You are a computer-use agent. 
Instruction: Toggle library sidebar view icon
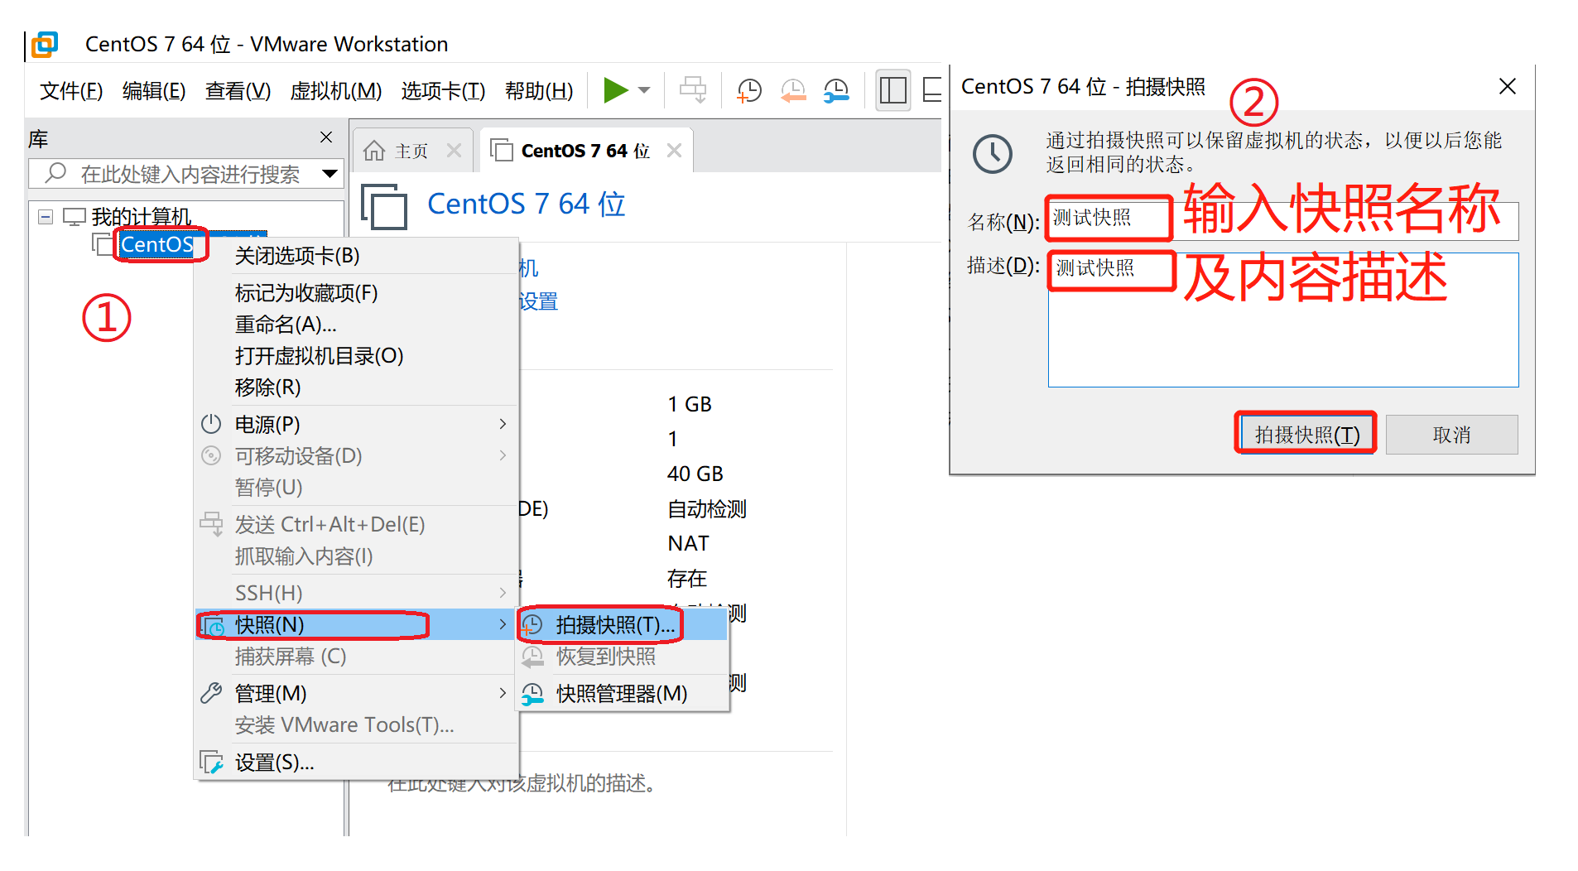pos(893,90)
